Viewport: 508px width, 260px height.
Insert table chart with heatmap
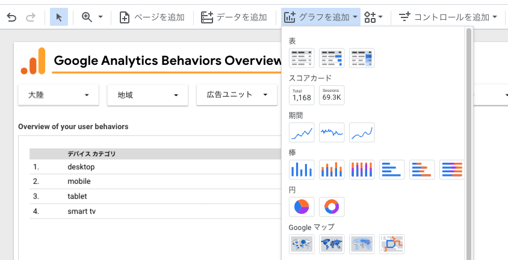362,58
